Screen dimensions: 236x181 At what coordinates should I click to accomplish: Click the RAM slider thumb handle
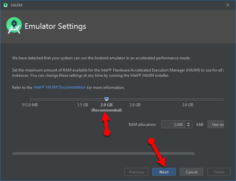pos(106,99)
